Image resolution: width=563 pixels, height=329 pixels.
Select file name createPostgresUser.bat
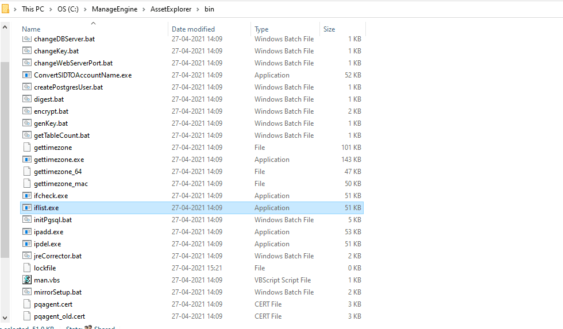68,87
